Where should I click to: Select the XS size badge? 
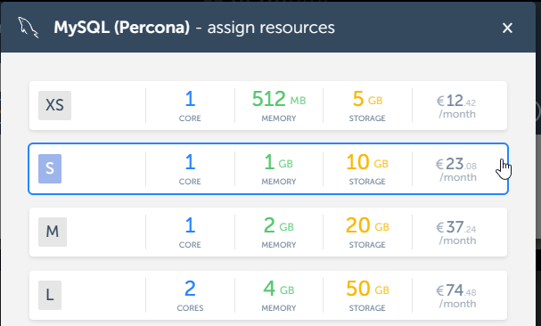point(54,105)
